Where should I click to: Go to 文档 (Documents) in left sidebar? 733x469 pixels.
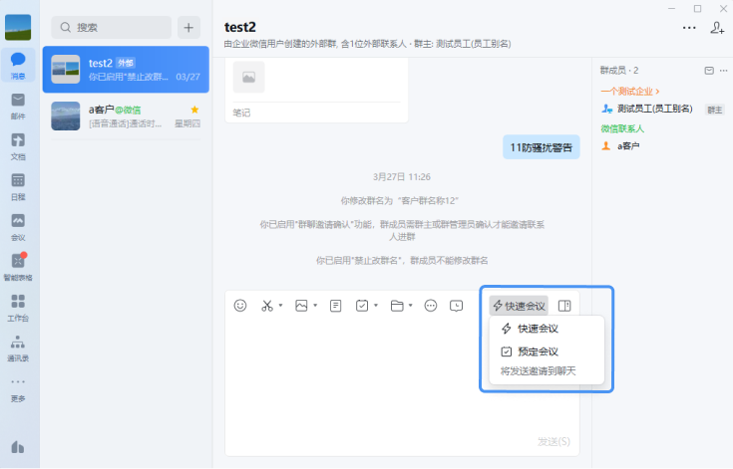pos(18,144)
